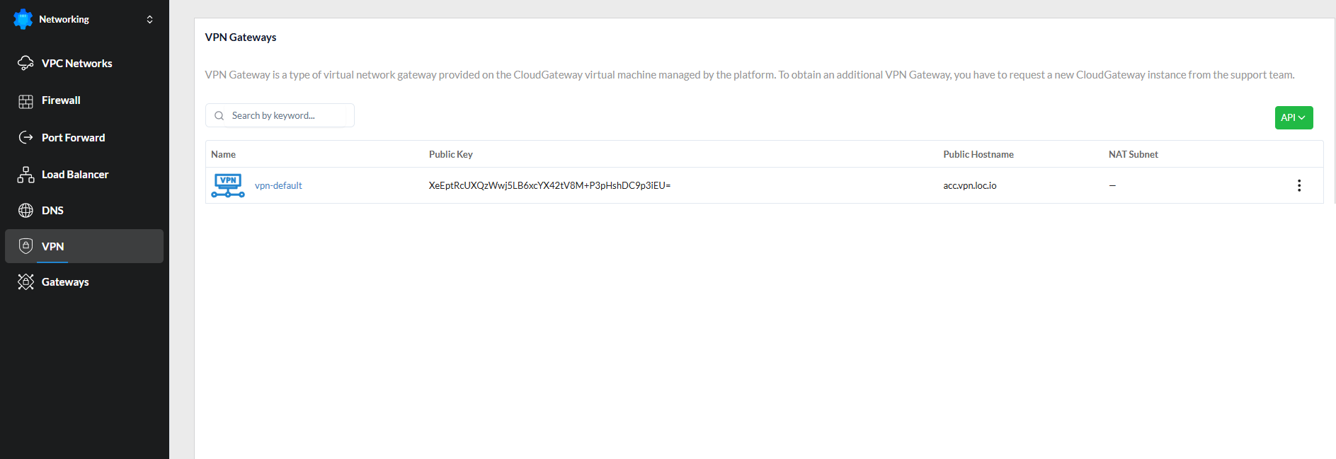Select the Port Forward menu entry
1336x459 pixels.
coord(73,138)
